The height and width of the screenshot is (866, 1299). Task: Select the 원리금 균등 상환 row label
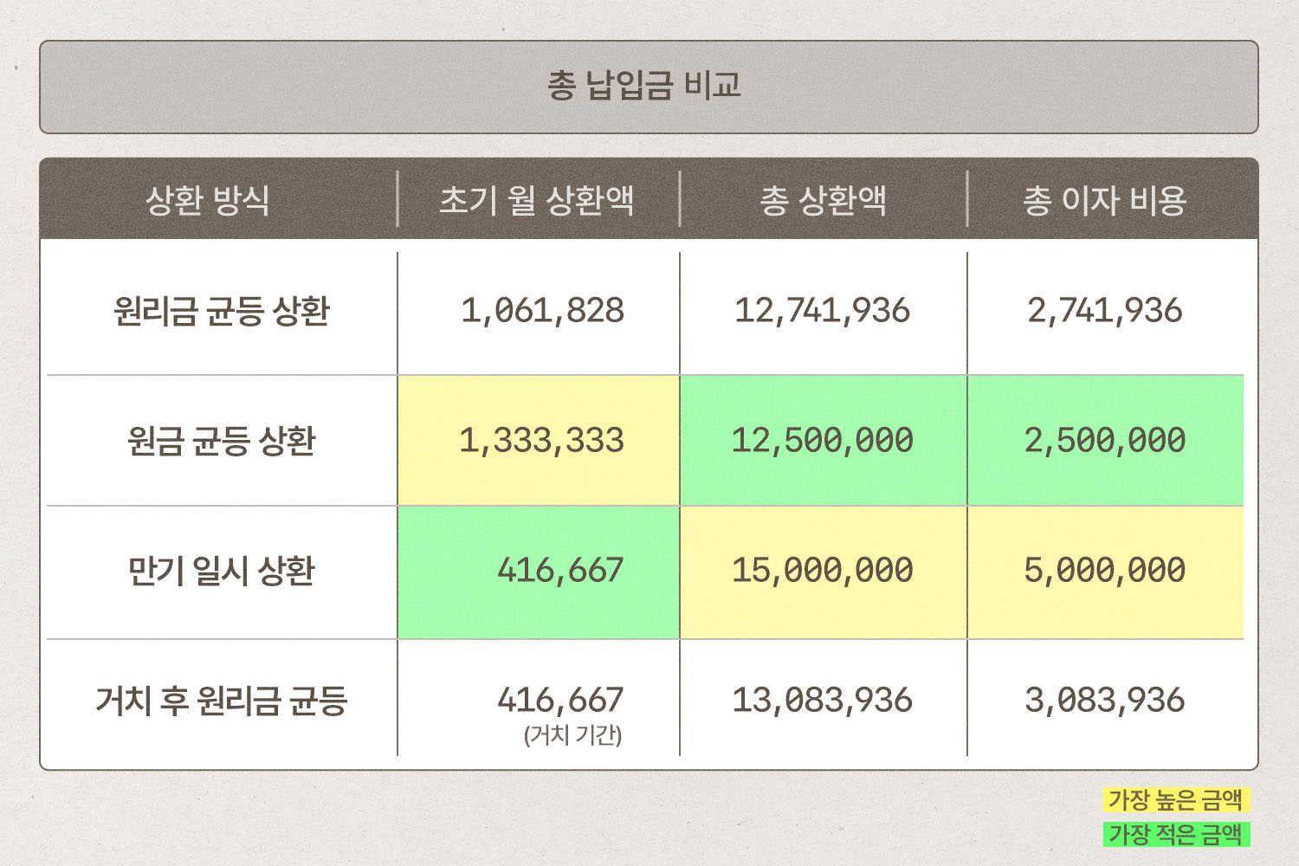tap(222, 311)
